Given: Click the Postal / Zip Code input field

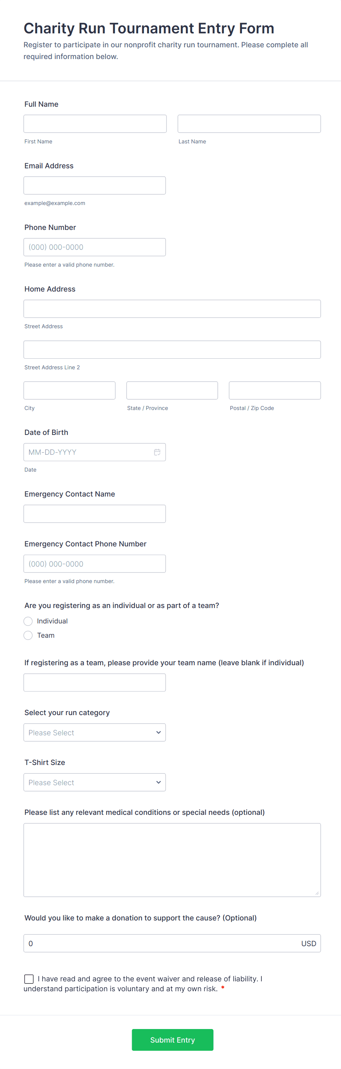Looking at the screenshot, I should pyautogui.click(x=274, y=390).
